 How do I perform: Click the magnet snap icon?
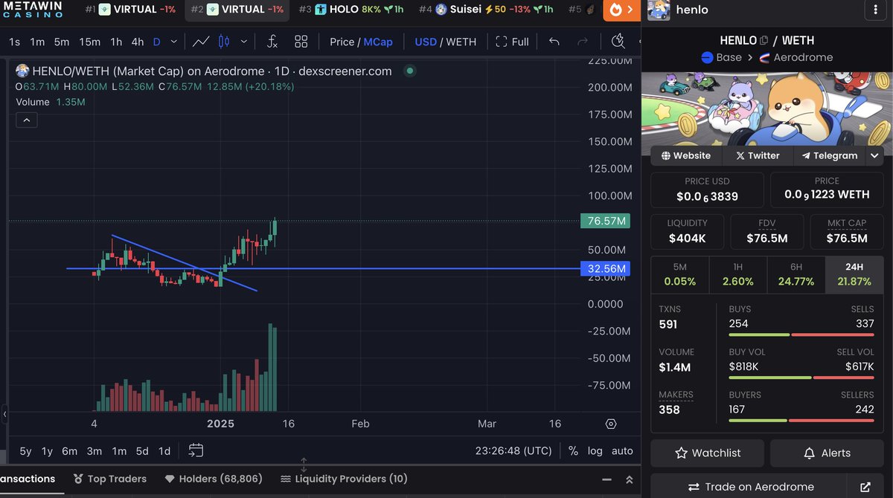click(x=618, y=42)
